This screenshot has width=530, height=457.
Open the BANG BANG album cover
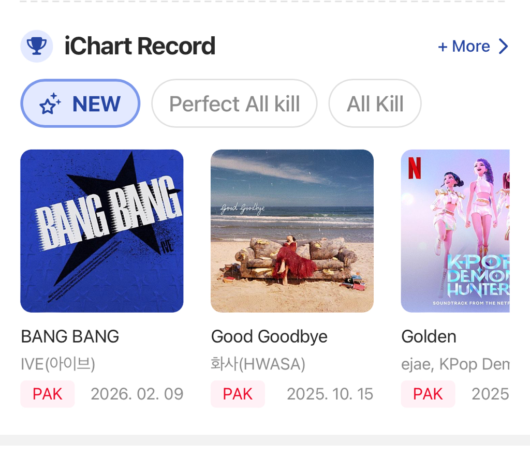102,231
